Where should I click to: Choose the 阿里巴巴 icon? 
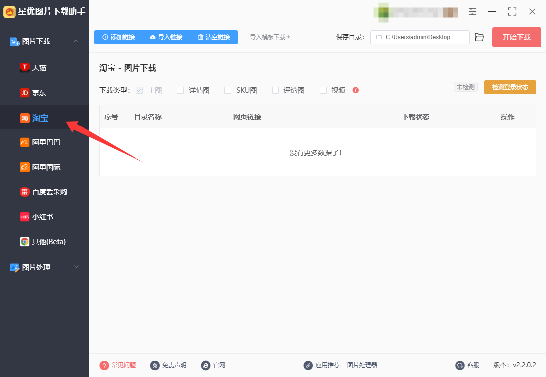(x=25, y=142)
